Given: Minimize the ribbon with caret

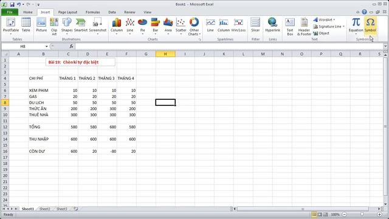Looking at the screenshot, I should coord(357,12).
